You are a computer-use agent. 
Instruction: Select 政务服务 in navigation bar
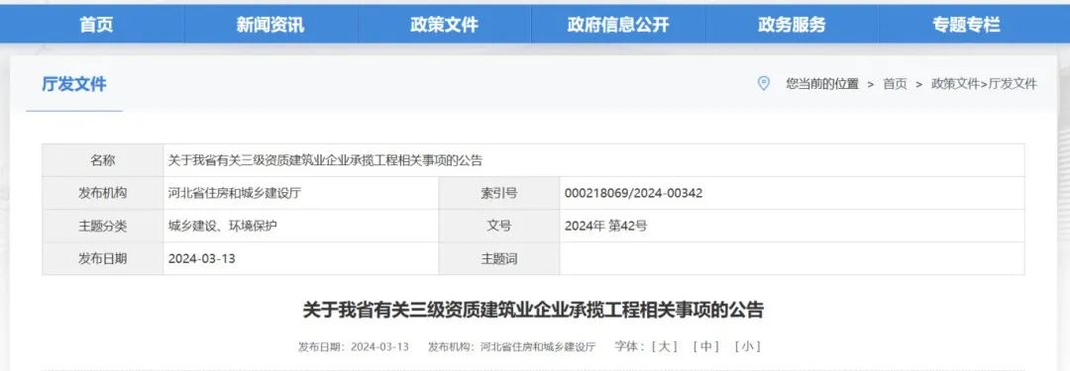tap(792, 26)
